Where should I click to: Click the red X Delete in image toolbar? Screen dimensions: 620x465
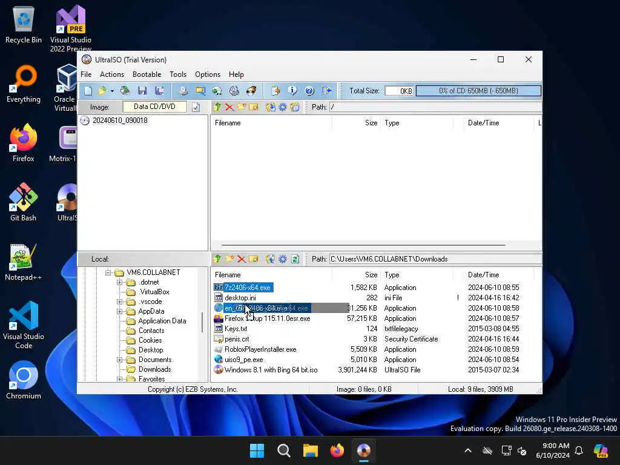tap(229, 107)
